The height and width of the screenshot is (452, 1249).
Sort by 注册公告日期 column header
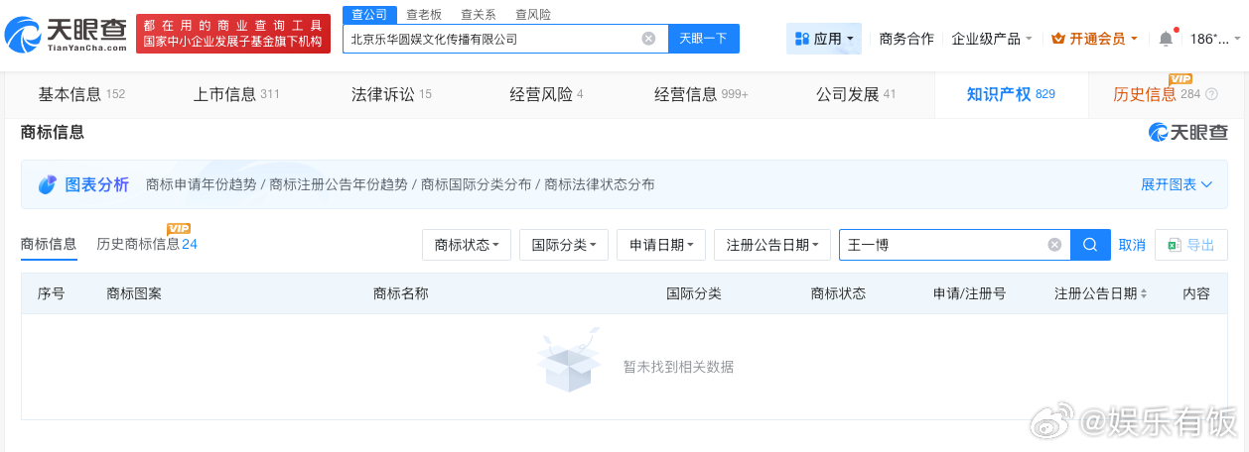(1100, 294)
